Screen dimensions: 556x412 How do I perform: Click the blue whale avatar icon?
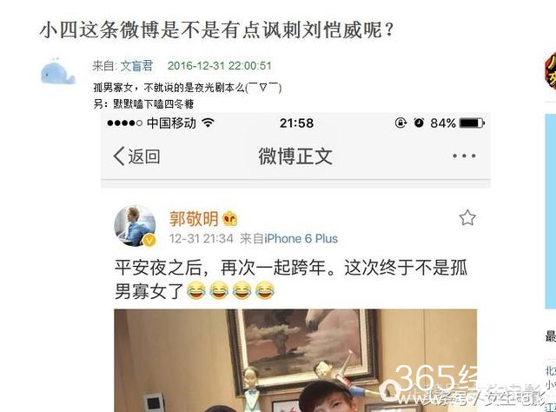click(x=58, y=71)
